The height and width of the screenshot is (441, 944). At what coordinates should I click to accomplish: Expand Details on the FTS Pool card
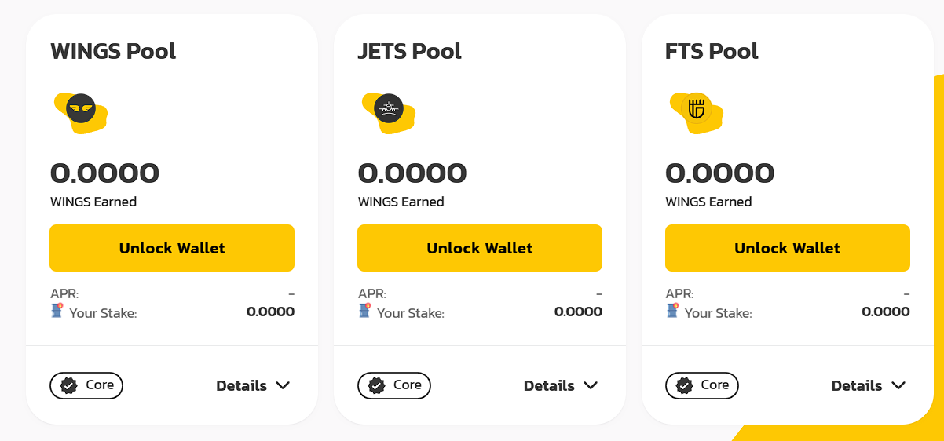pyautogui.click(x=869, y=385)
